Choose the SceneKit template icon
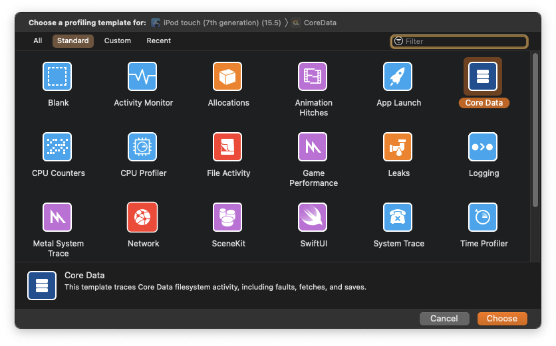 click(x=227, y=217)
